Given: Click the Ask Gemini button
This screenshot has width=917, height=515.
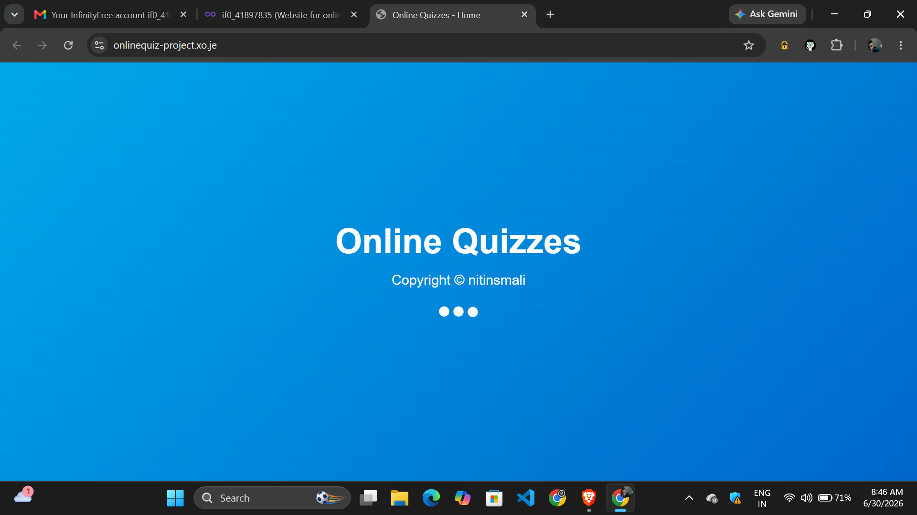Looking at the screenshot, I should [767, 14].
